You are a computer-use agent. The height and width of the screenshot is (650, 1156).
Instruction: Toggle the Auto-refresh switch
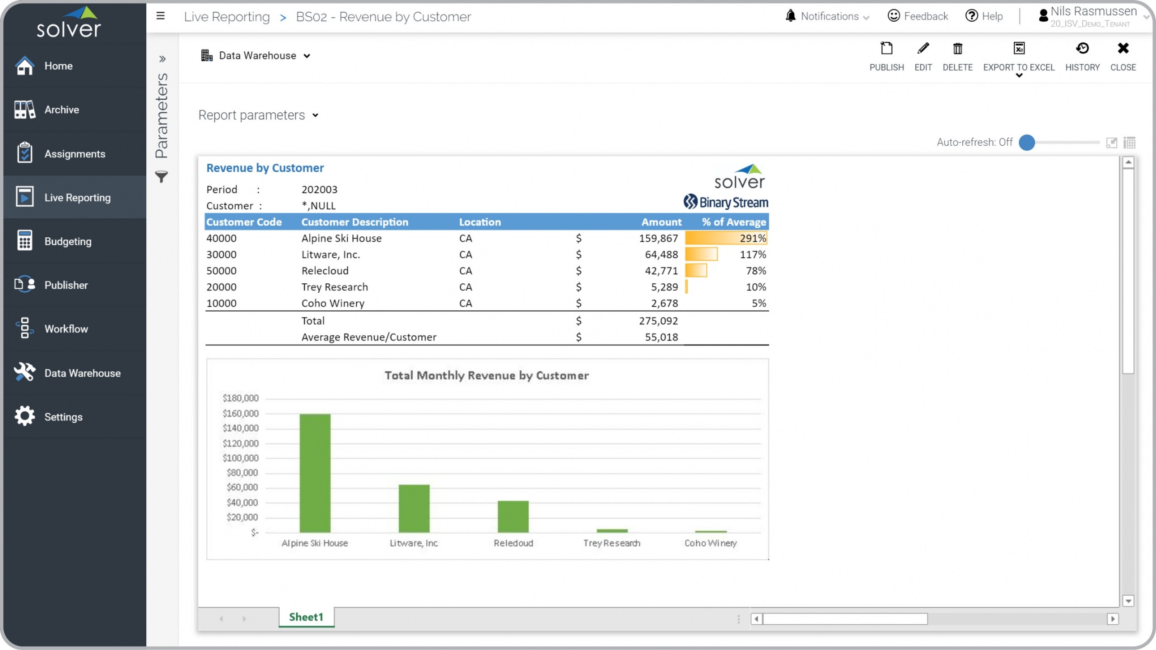(x=1027, y=143)
